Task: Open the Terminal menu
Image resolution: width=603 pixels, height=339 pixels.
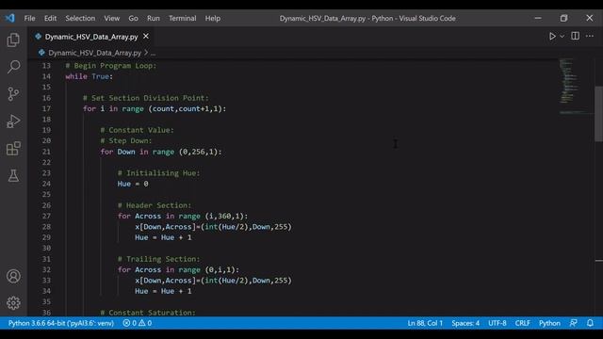Action: click(x=182, y=18)
